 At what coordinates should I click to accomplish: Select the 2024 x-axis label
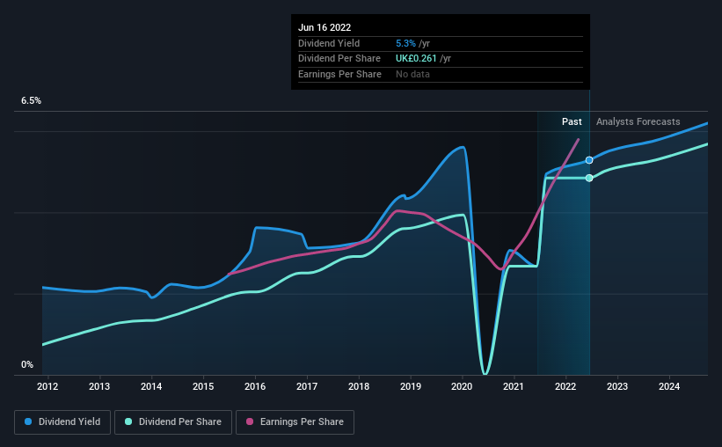tap(669, 386)
